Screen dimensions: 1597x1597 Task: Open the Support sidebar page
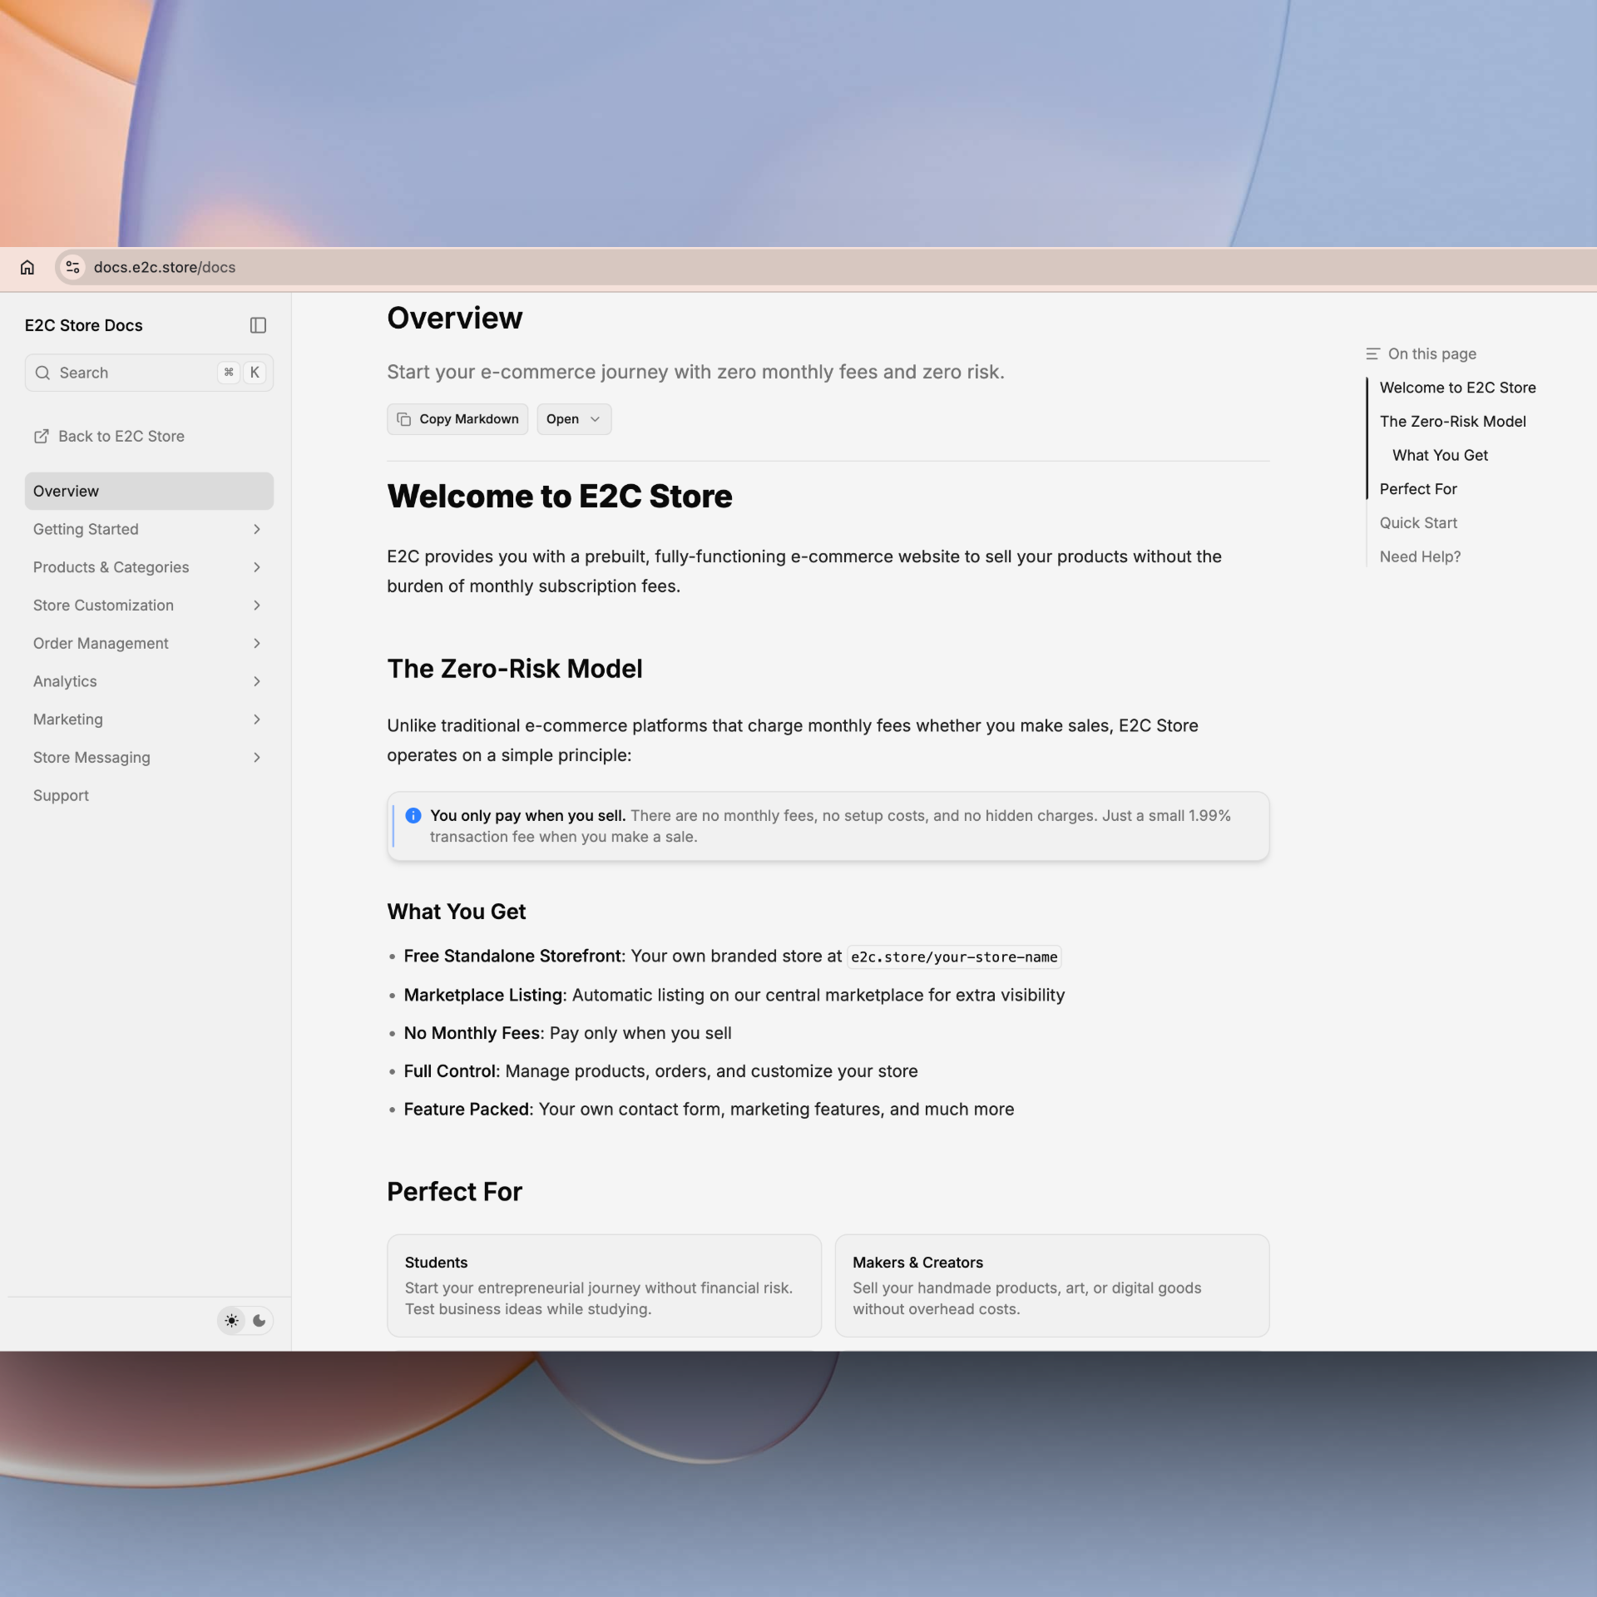pyautogui.click(x=61, y=795)
